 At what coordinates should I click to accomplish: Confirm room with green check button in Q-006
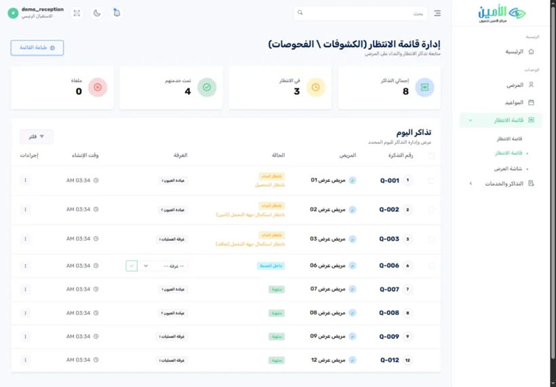coord(132,266)
